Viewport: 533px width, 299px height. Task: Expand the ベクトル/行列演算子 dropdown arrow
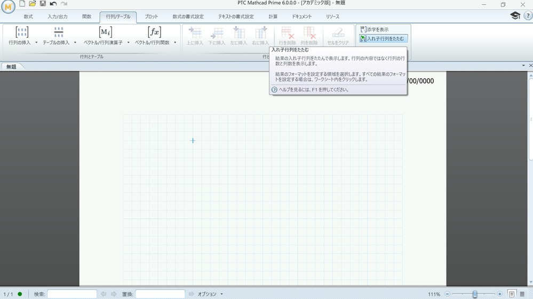pos(129,43)
